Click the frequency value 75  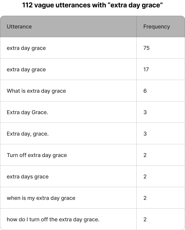(x=146, y=48)
